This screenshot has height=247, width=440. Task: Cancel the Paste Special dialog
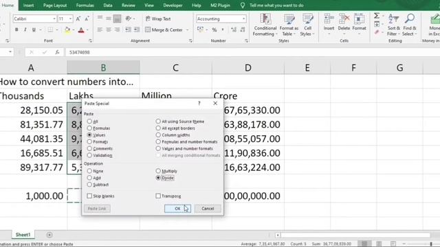click(x=208, y=209)
